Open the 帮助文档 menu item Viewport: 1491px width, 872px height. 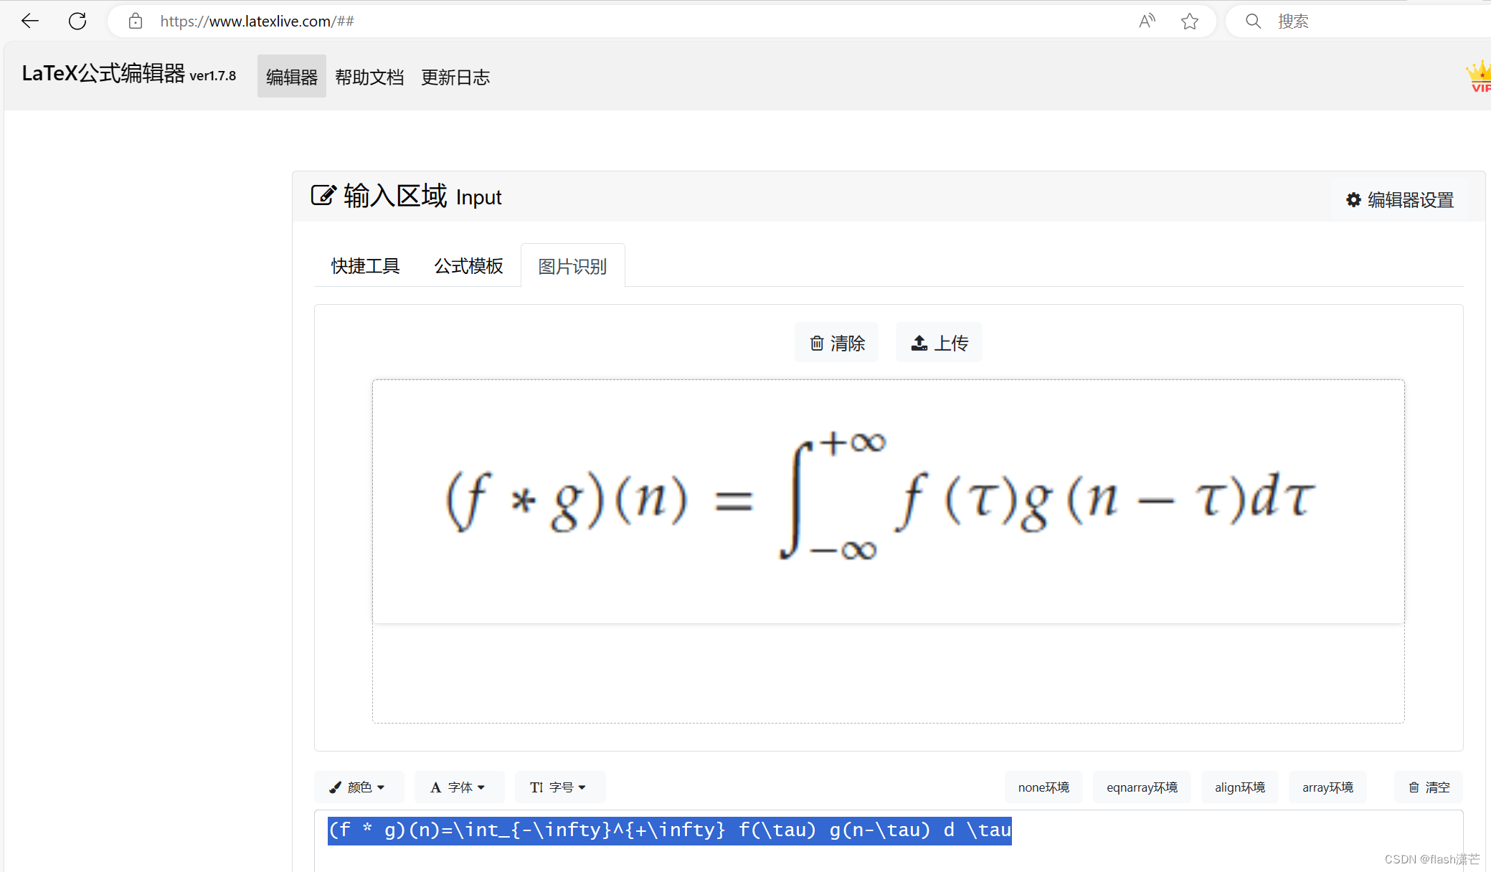click(369, 77)
